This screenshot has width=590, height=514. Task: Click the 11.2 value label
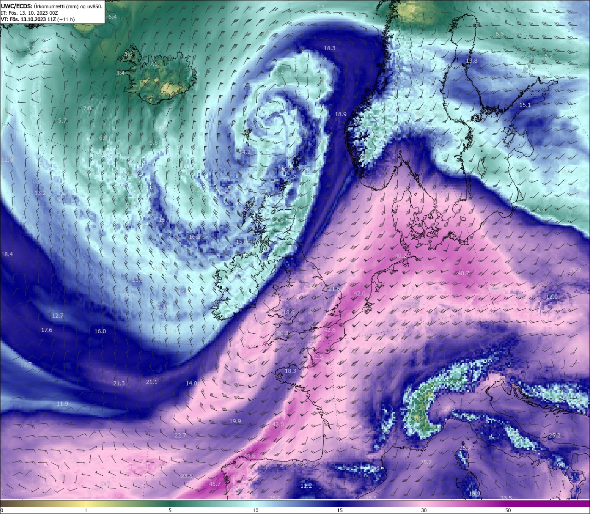306,486
